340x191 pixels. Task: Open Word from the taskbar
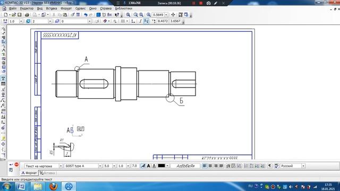(x=21, y=186)
